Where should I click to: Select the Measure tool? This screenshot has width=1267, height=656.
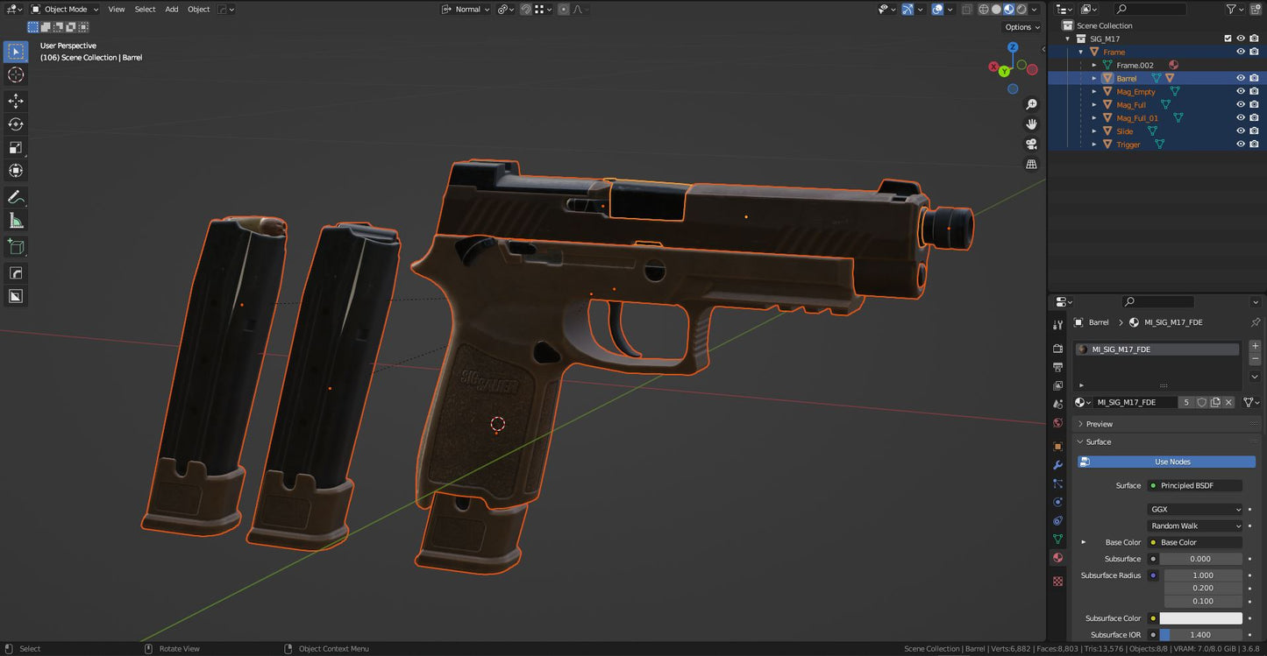point(16,221)
